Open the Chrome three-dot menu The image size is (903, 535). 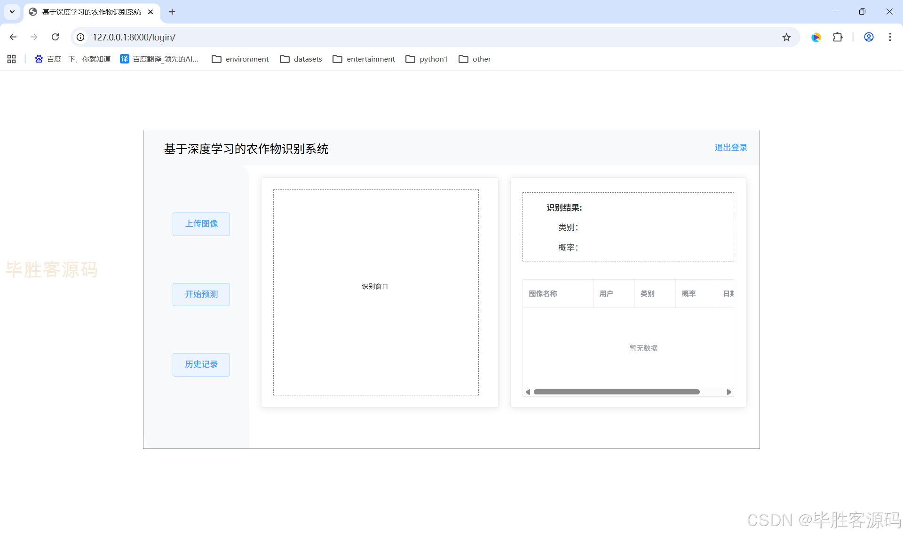pyautogui.click(x=890, y=37)
